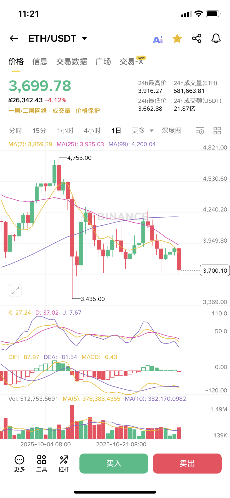Screen dimensions: 230x498
Task: Expand chart to fullscreen
Action: coord(15,290)
